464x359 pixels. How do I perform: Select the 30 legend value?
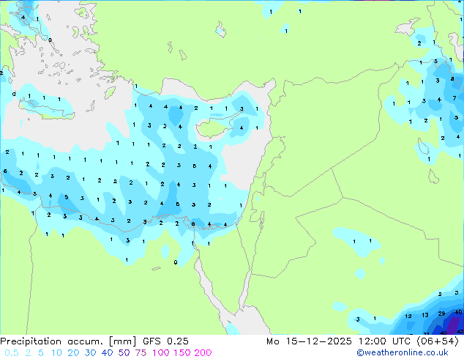pos(90,353)
